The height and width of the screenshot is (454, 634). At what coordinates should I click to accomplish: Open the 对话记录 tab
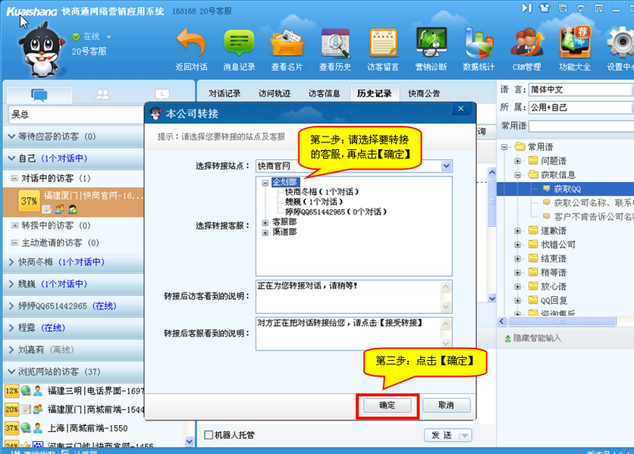coord(224,93)
